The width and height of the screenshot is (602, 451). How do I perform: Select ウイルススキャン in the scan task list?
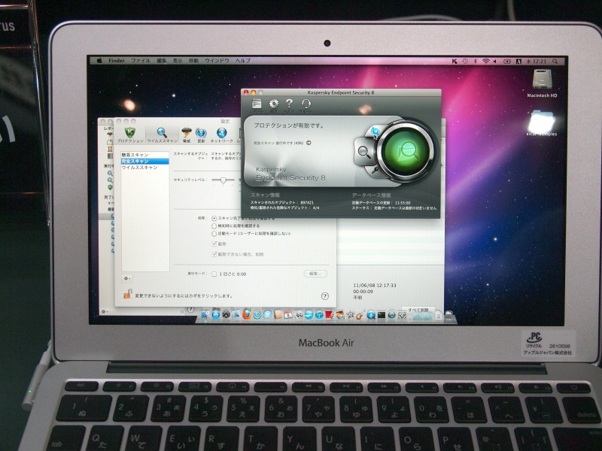tap(145, 168)
